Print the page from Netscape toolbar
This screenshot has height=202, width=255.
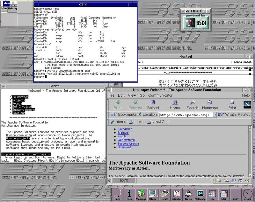(232, 105)
